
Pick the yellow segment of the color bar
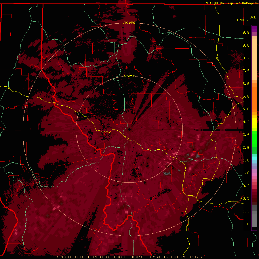pyautogui.click(x=254, y=123)
